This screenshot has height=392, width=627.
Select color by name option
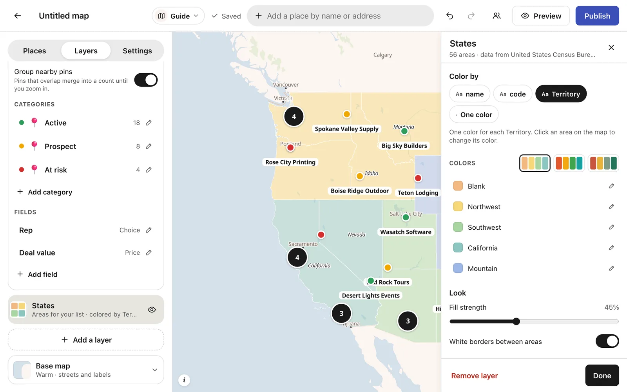click(469, 94)
